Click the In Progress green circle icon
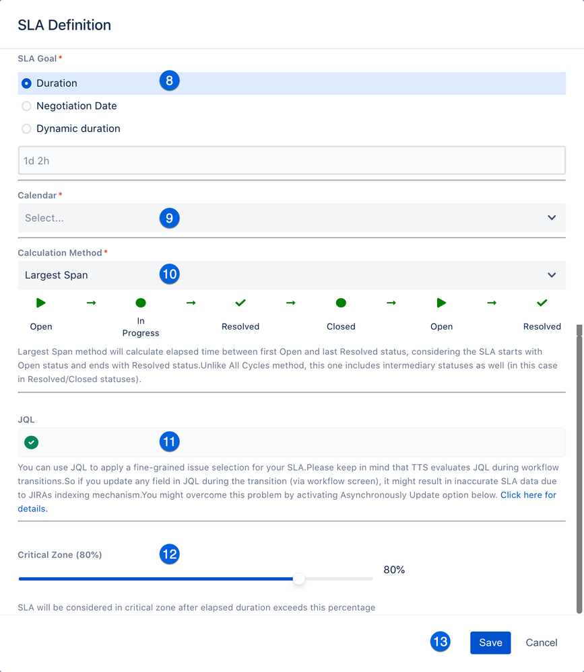584x672 pixels. click(x=141, y=303)
